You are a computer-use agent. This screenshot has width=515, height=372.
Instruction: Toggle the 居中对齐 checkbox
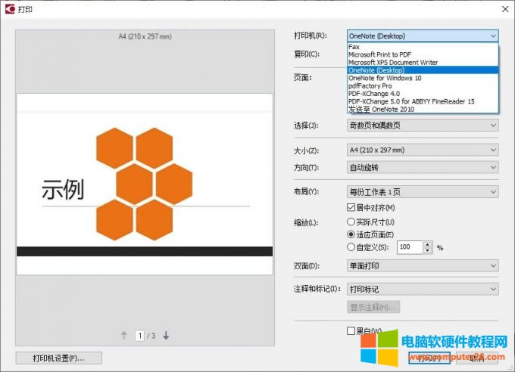pyautogui.click(x=351, y=207)
